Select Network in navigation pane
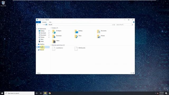Viewport: 169px width, 95px height. [42, 50]
